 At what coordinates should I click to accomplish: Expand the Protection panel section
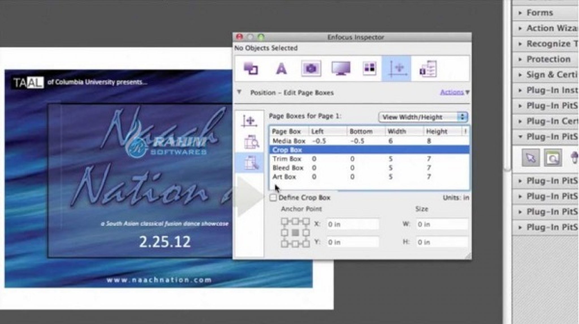(548, 59)
